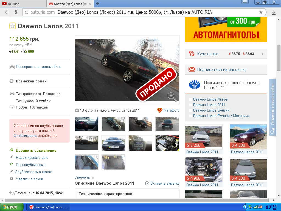Click scroll-down arrow on vertical scrollbar
Screen dimensions: 281x211
[x=279, y=195]
